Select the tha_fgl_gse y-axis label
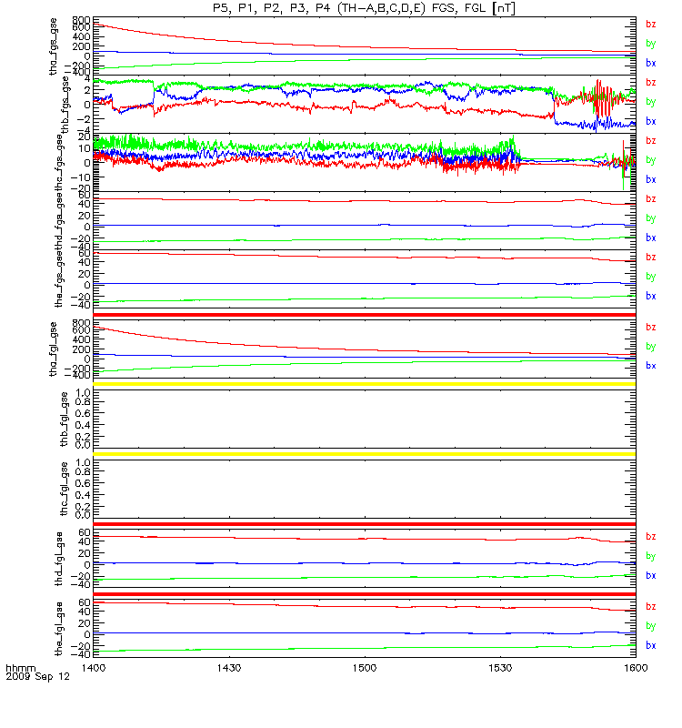 [x=54, y=349]
